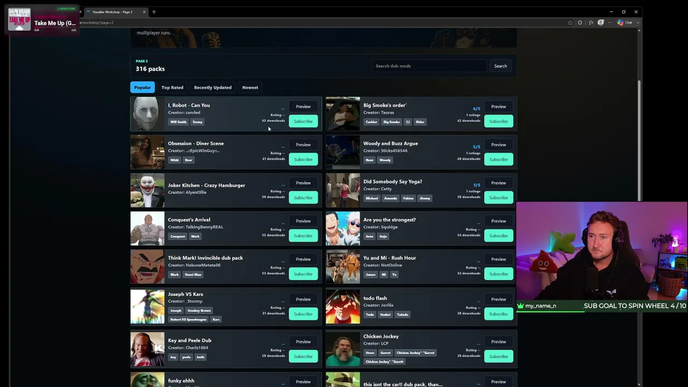Select the Smokey Brown tag
This screenshot has height=387, width=688.
(x=199, y=311)
